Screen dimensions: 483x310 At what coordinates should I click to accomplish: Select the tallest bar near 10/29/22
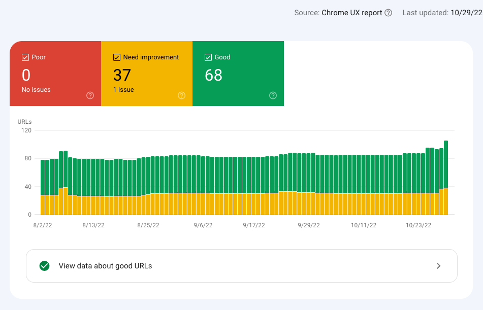coord(445,173)
